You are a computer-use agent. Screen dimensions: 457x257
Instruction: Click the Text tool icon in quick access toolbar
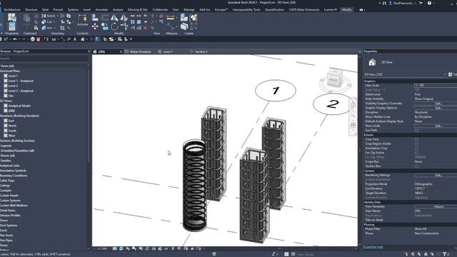tap(75, 39)
